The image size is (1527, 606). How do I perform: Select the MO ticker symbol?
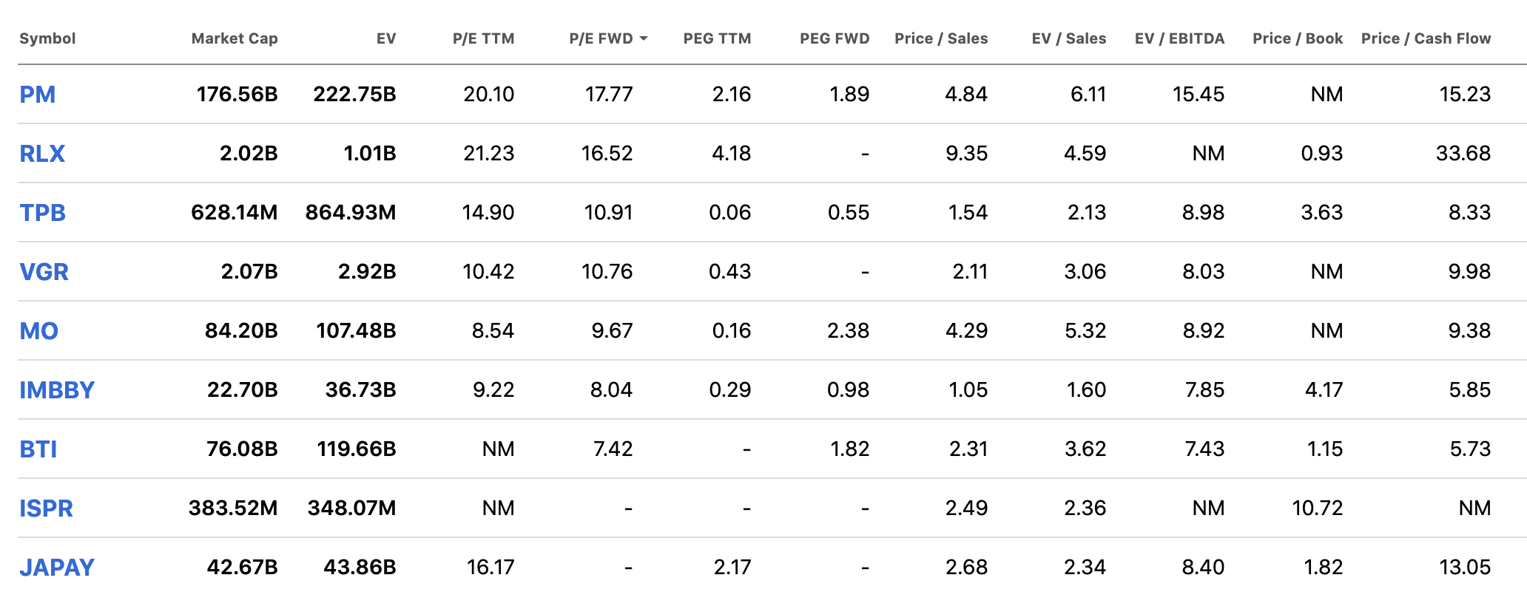tap(38, 331)
